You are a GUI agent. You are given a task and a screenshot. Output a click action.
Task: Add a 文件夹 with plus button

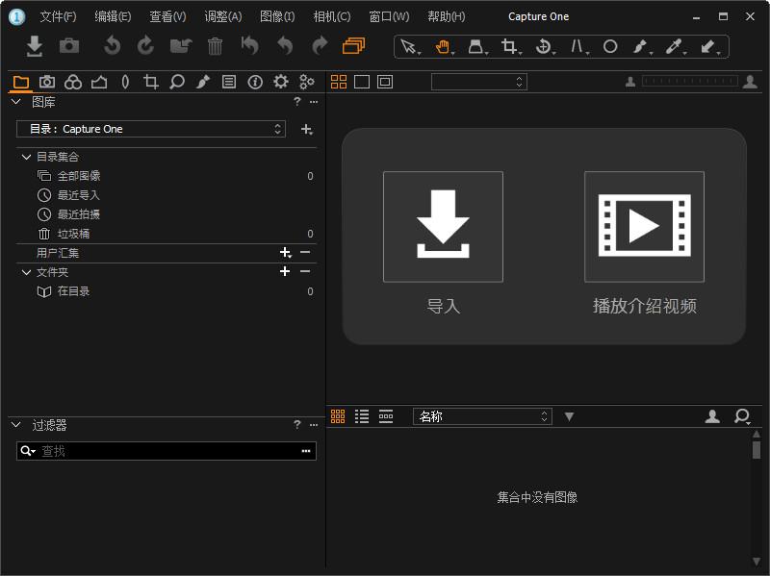(x=285, y=271)
